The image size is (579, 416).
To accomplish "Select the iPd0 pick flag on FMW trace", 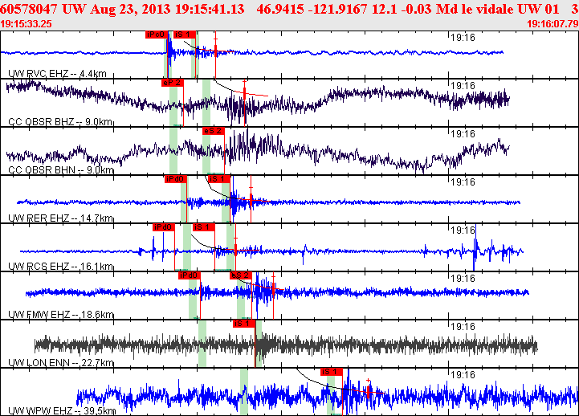I will click(189, 275).
